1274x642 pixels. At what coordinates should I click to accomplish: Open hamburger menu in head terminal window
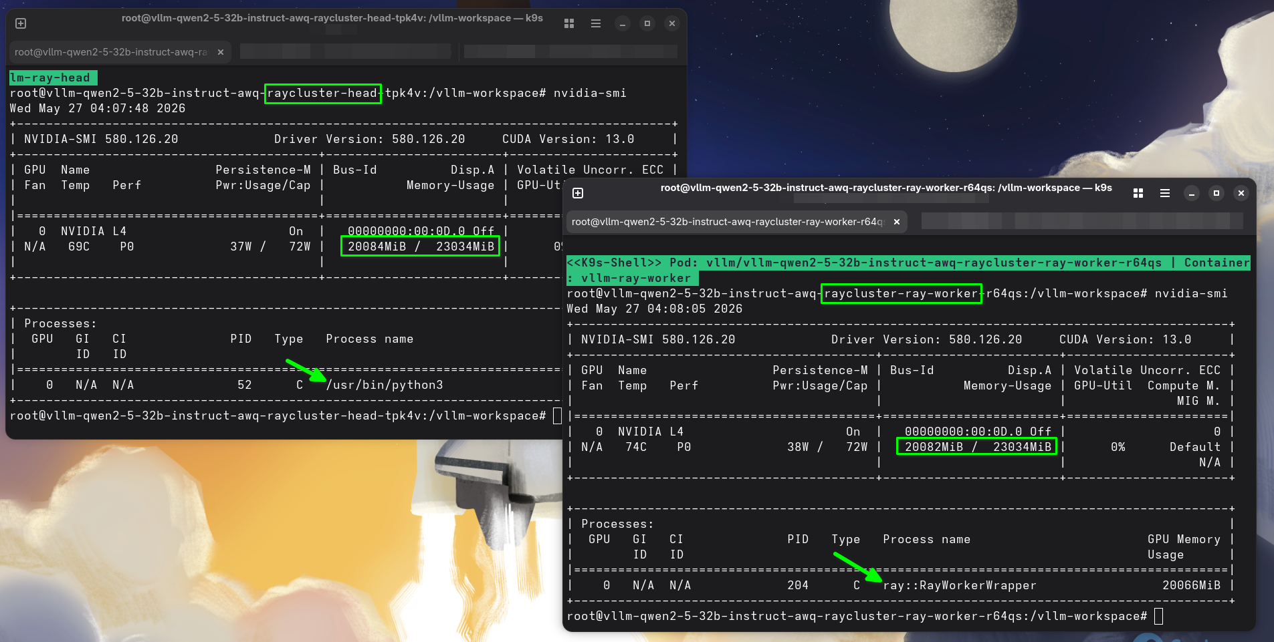[x=596, y=23]
